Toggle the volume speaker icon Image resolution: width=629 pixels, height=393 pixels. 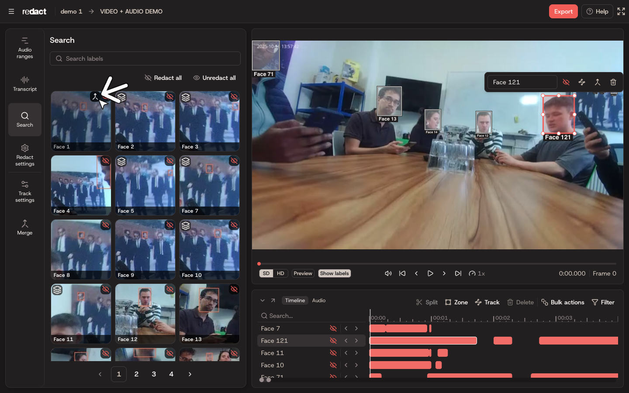[x=388, y=273]
